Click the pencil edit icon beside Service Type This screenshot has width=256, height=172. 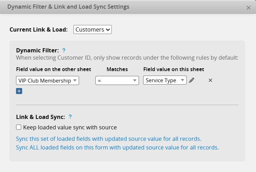pos(192,80)
